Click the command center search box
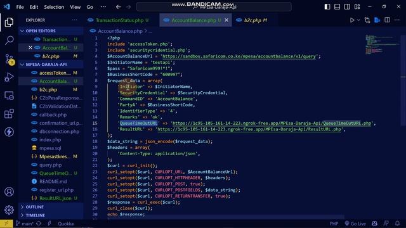 tap(214, 7)
